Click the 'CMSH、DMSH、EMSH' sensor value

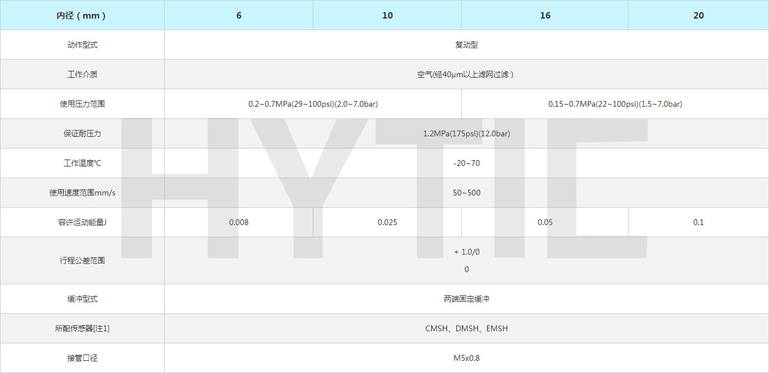[467, 328]
